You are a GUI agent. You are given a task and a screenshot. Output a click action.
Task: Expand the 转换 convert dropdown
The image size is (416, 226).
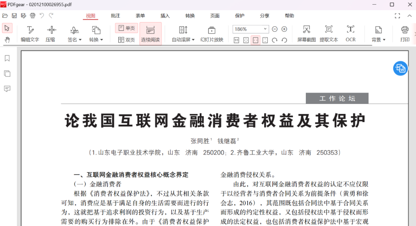[x=96, y=34]
